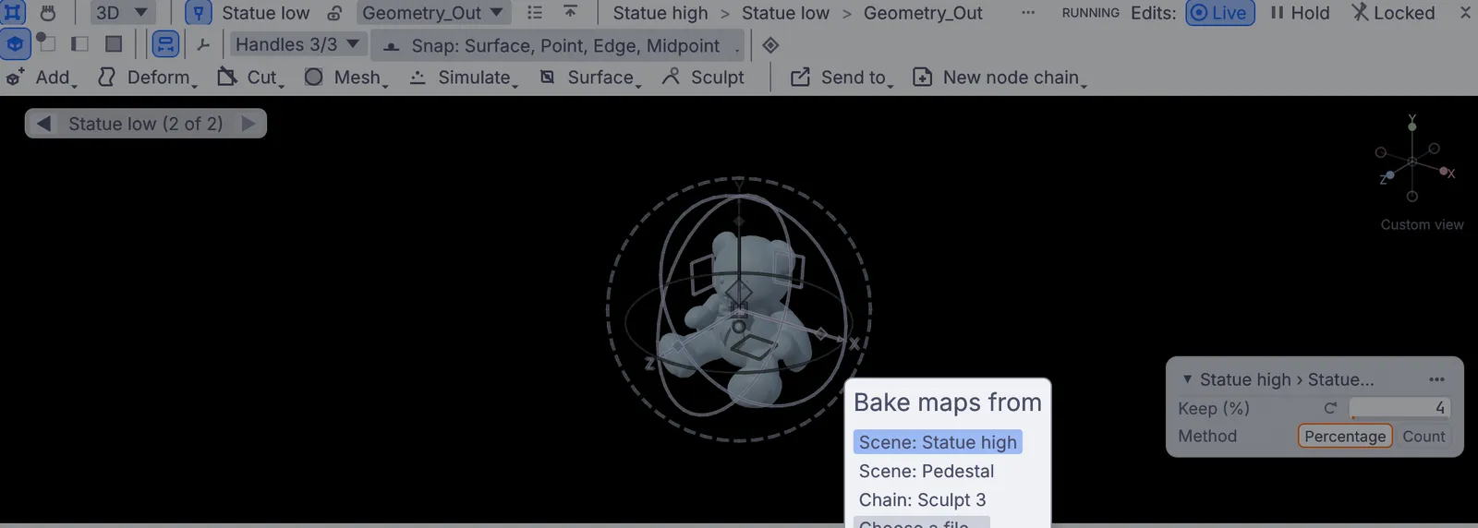Click the Keep (%) reset arrow icon

click(x=1330, y=408)
